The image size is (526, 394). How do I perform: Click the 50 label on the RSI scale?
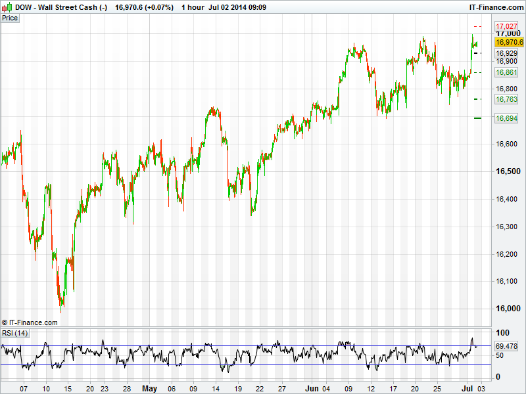(x=500, y=355)
